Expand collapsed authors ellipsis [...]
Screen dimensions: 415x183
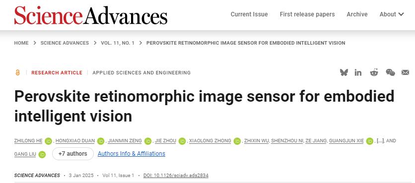point(380,141)
